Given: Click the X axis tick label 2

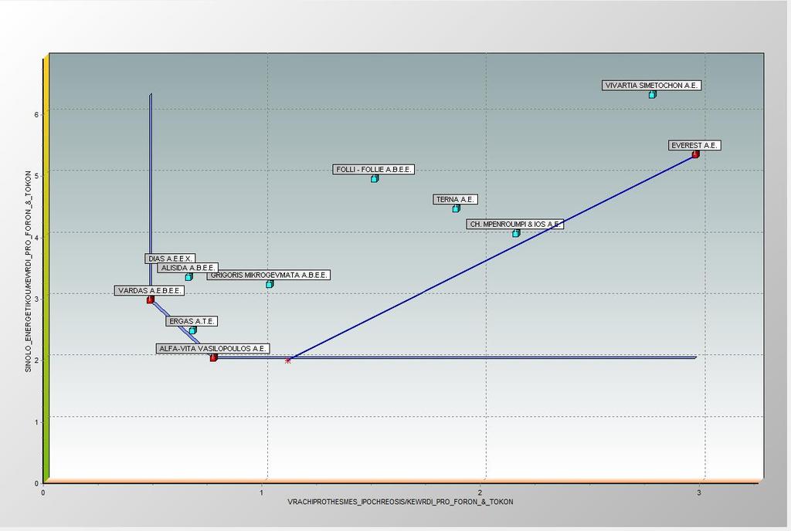Looking at the screenshot, I should tap(480, 492).
